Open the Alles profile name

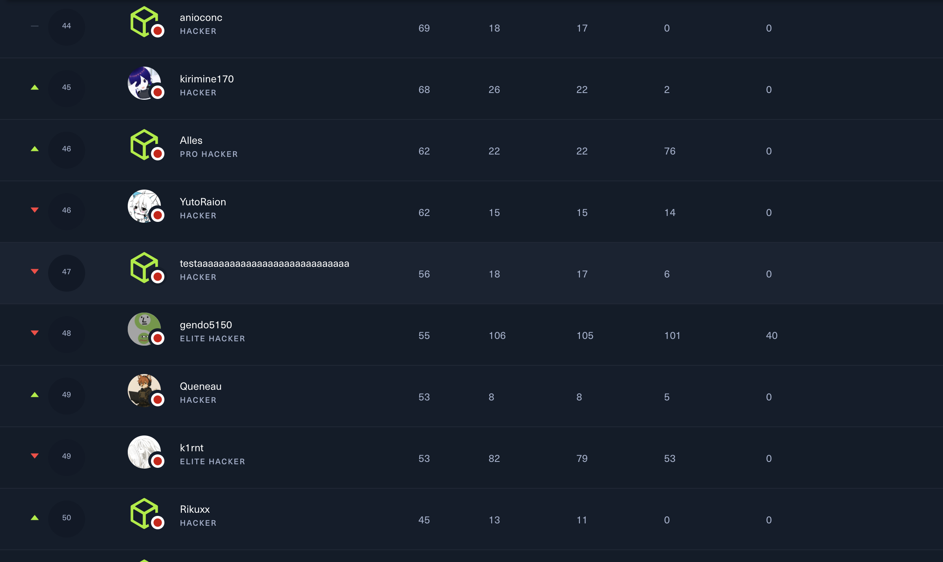(191, 141)
